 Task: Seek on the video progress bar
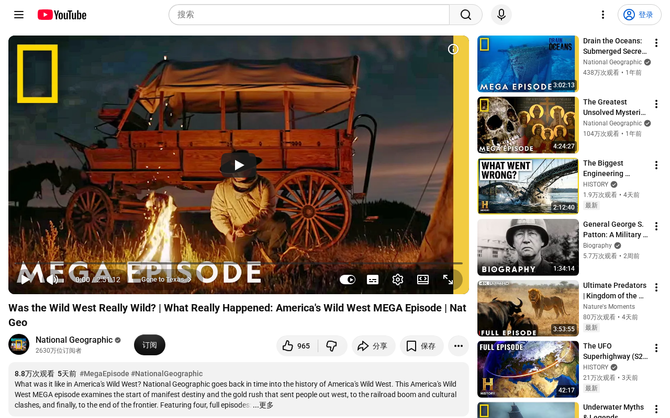[x=239, y=263]
